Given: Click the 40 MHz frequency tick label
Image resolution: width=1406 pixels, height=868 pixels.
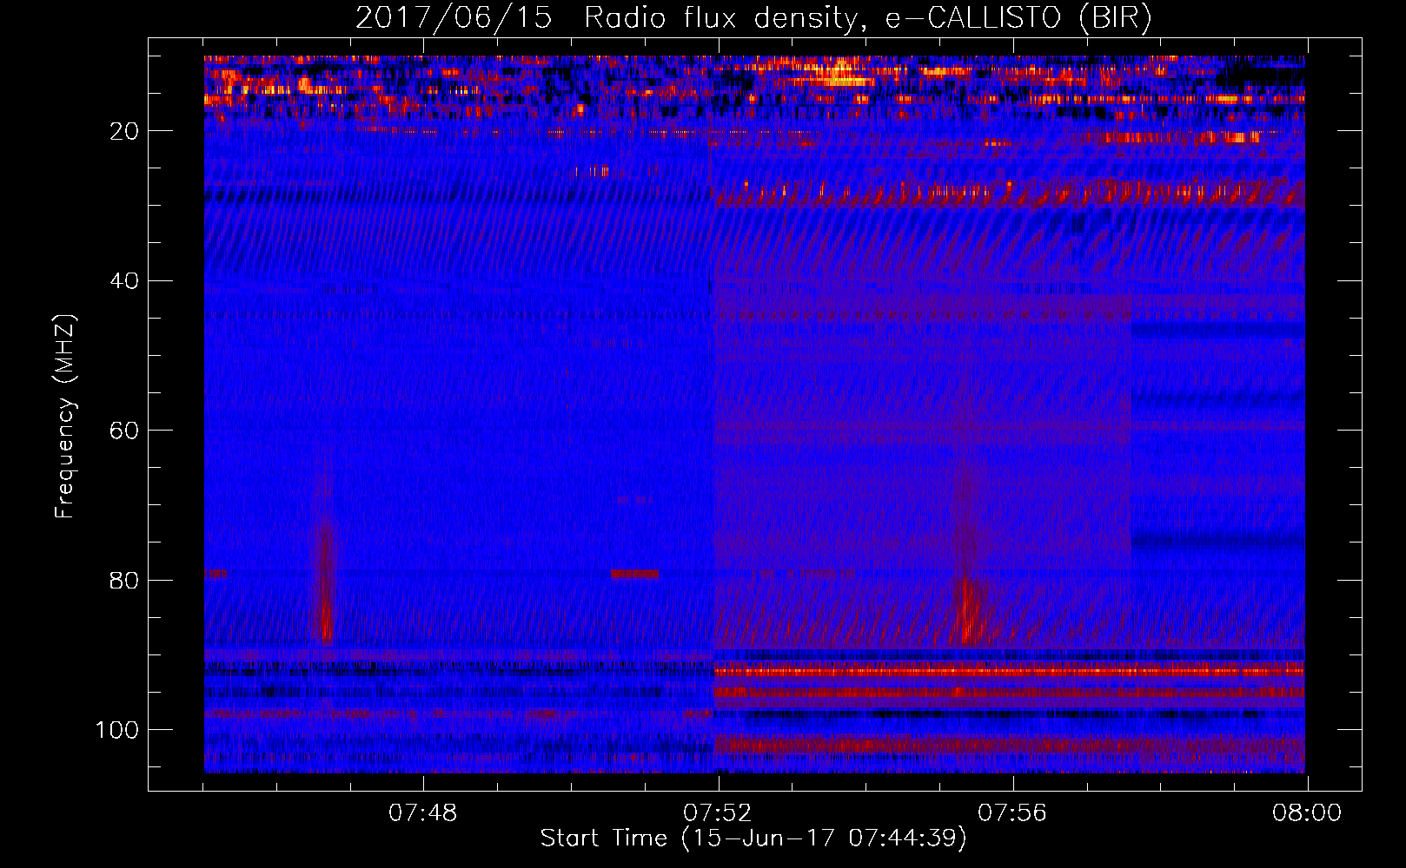Looking at the screenshot, I should coord(125,281).
